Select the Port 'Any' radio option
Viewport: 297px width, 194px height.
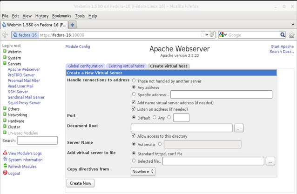pos(155,118)
